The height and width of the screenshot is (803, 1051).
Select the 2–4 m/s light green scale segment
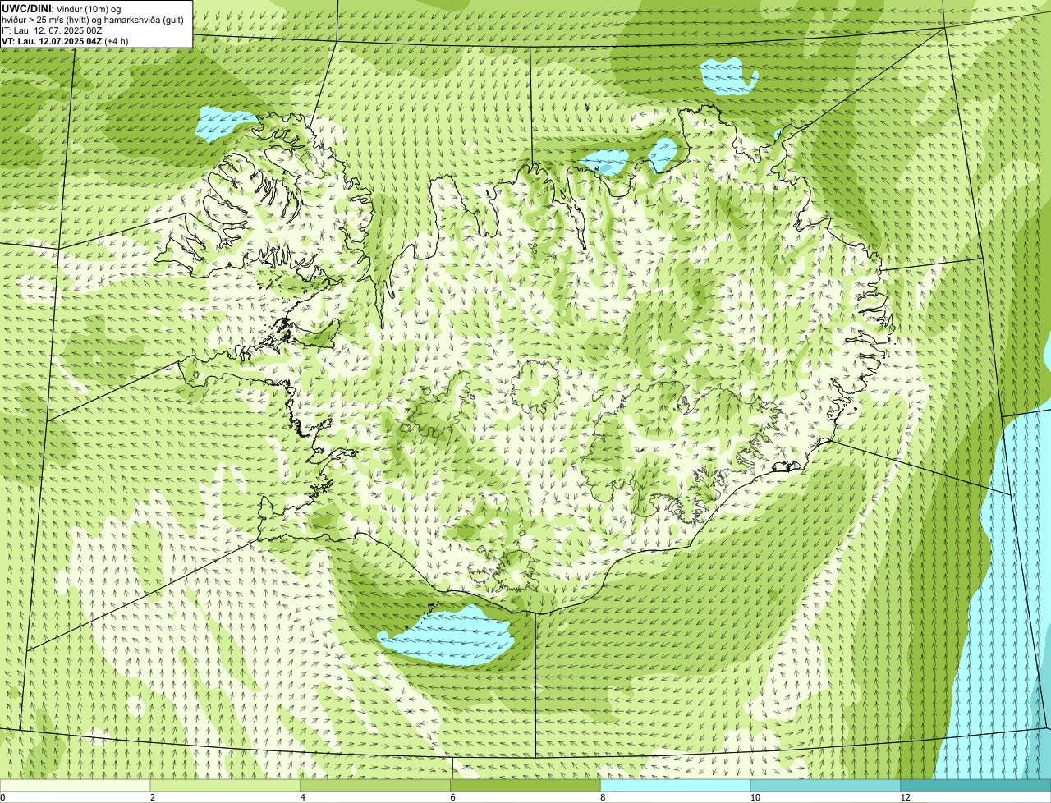pyautogui.click(x=226, y=785)
